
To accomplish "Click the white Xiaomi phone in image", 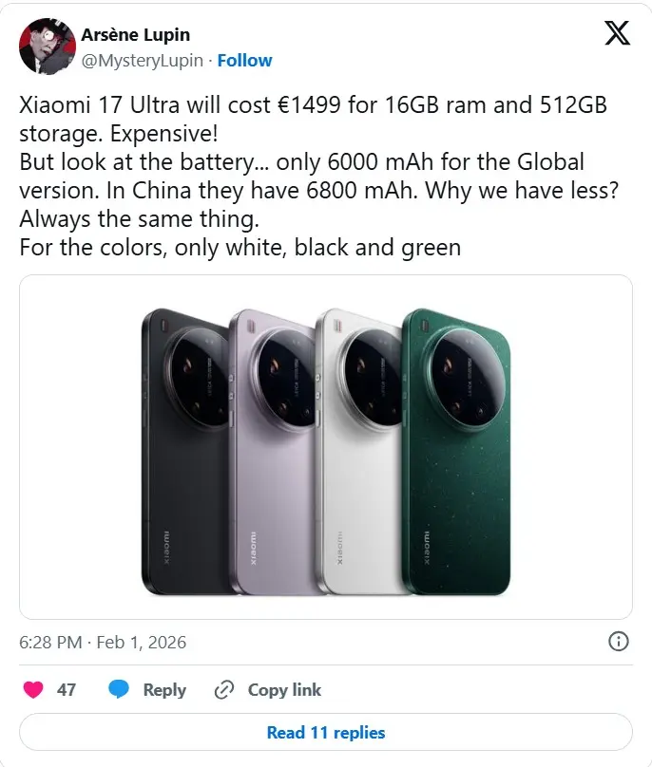I will (360, 452).
